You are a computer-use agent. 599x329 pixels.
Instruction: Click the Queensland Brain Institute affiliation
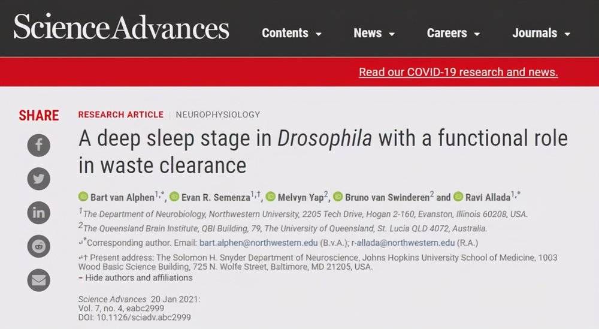pos(283,228)
